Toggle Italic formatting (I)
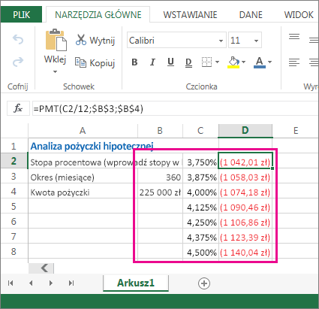The height and width of the screenshot is (309, 319). click(x=152, y=62)
